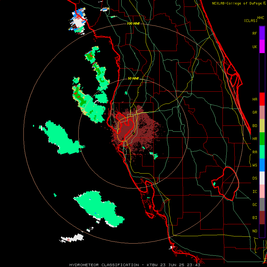Image resolution: width=267 pixels, height=267 pixels.
Task: Click the UK legend label
Action: (x=255, y=47)
